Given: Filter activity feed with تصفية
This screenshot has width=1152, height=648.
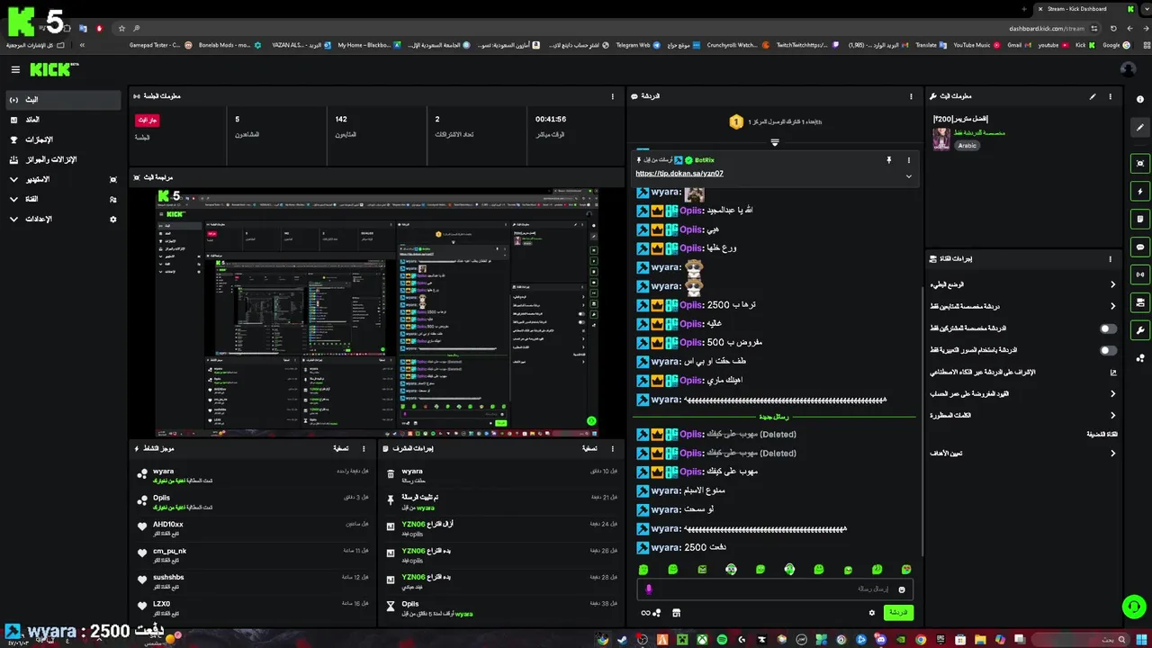Looking at the screenshot, I should 341,448.
